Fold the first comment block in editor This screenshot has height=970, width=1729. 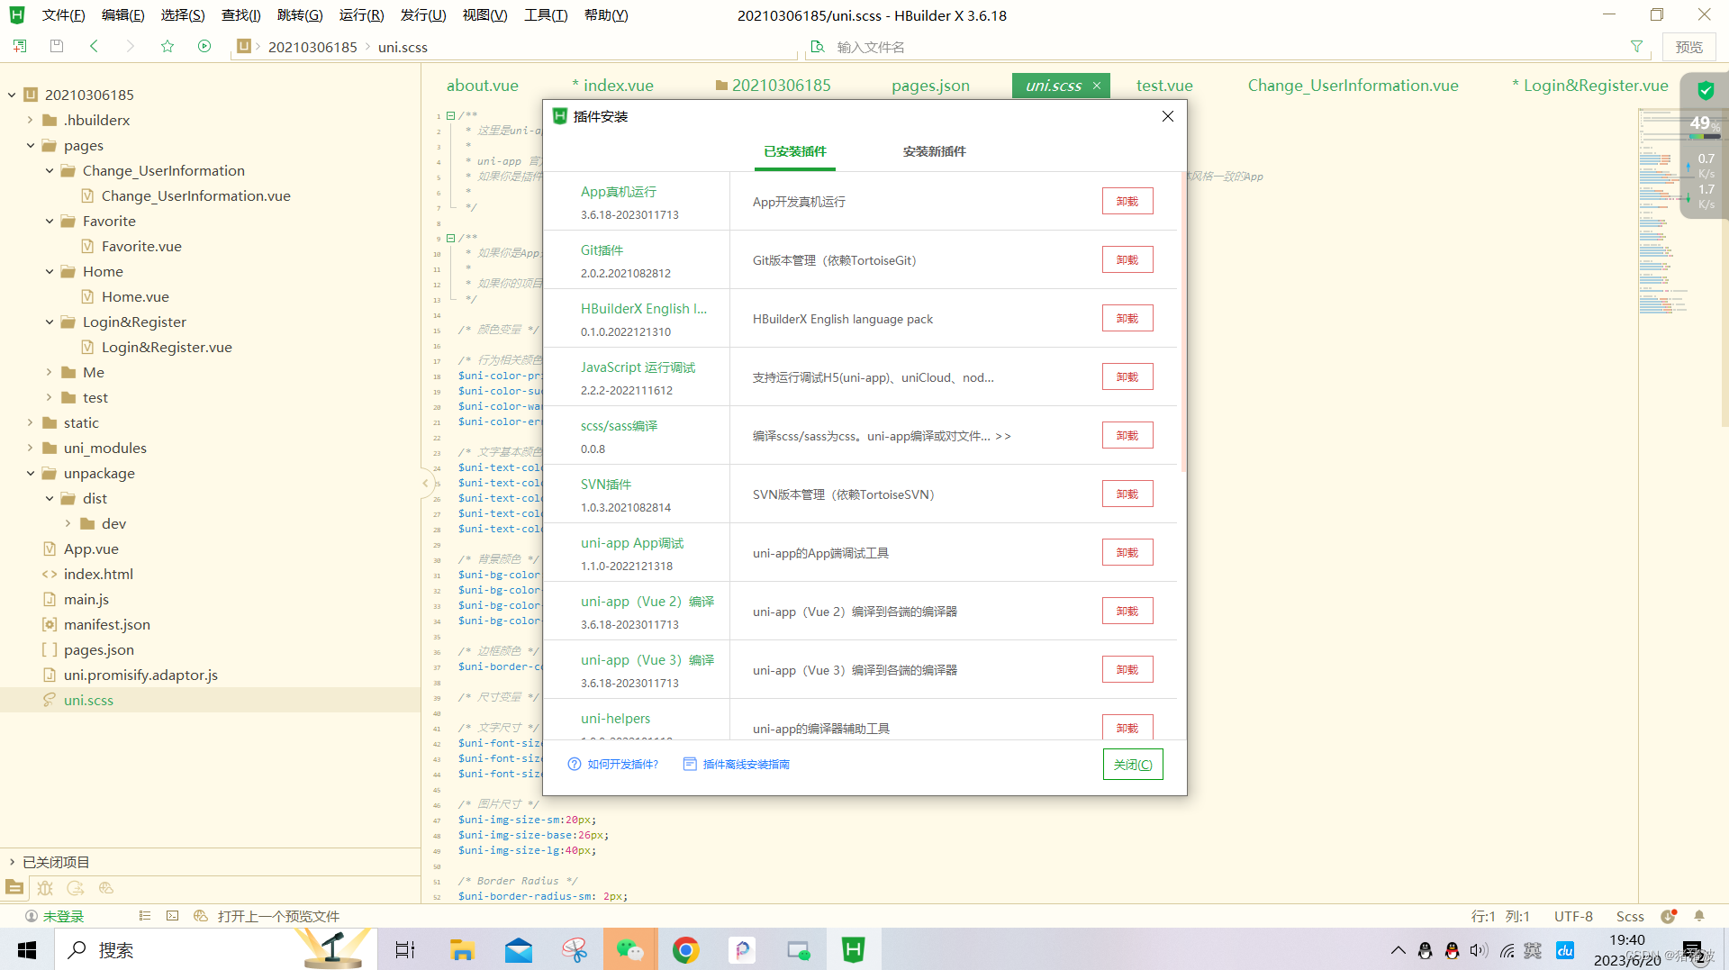450,115
